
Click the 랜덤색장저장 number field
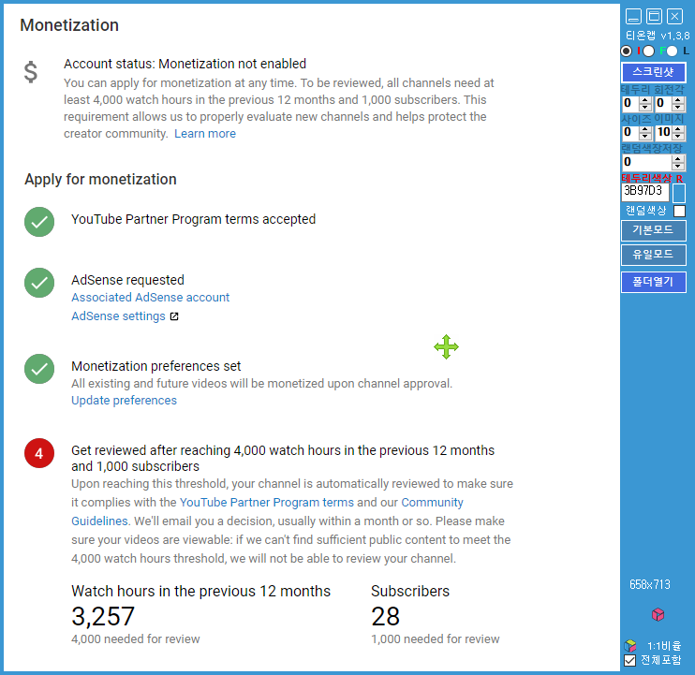pyautogui.click(x=646, y=163)
